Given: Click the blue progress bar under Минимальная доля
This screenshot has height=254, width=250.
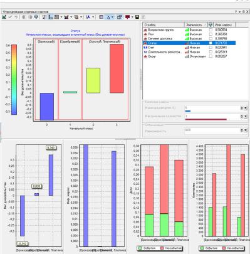Looking at the screenshot, I should pyautogui.click(x=188, y=111).
